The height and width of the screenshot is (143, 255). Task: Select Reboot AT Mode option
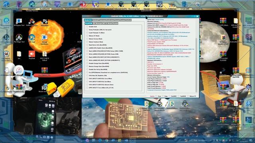pos(93,36)
